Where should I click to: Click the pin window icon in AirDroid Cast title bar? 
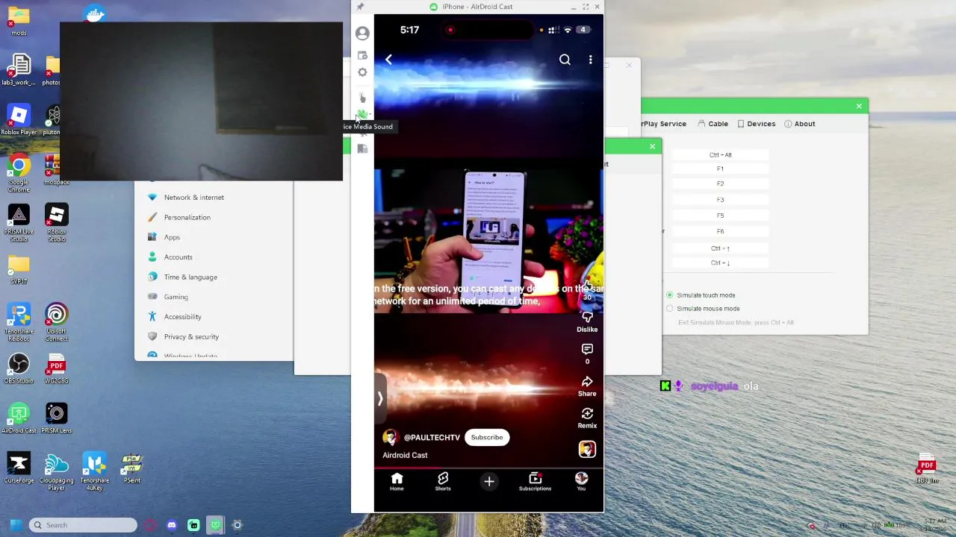coord(360,7)
